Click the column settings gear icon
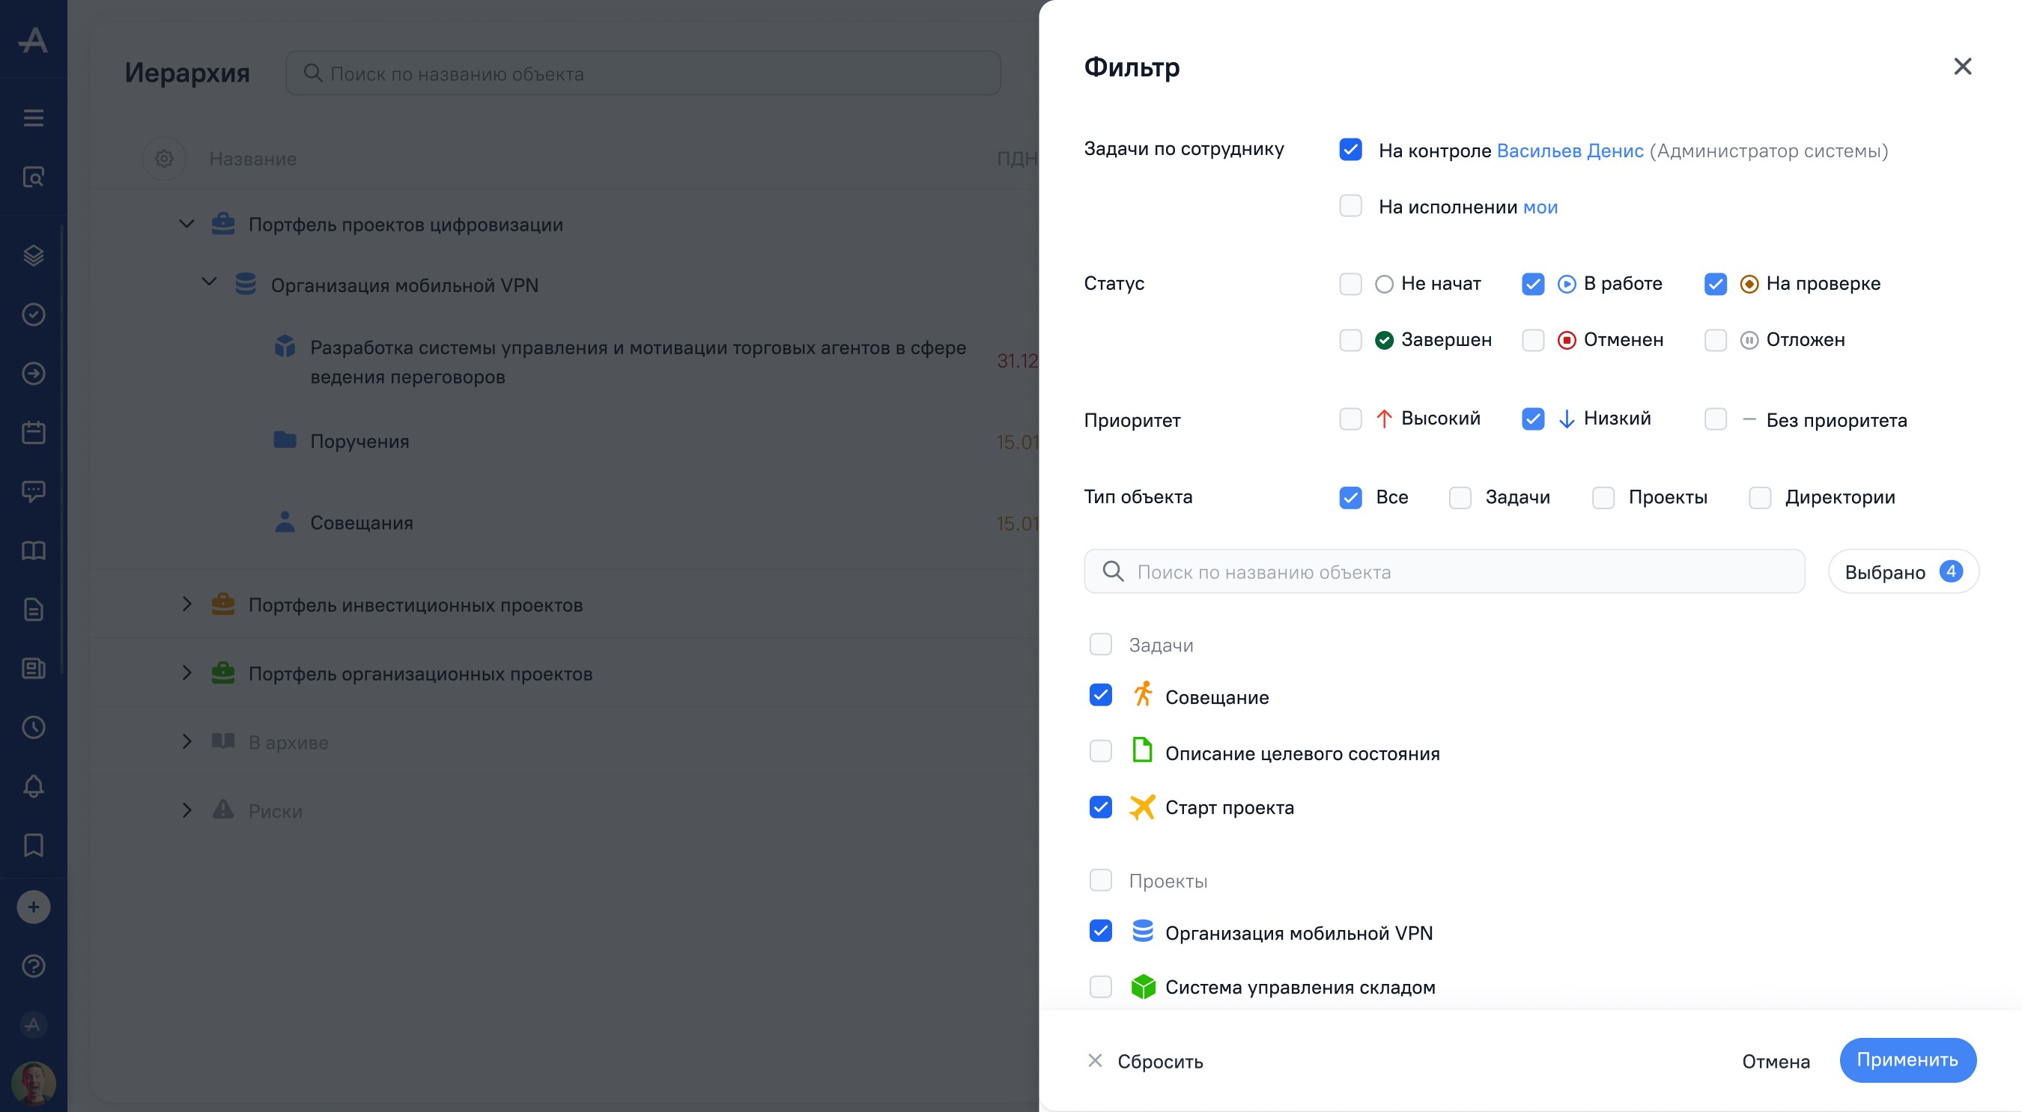The image size is (2022, 1112). tap(163, 159)
